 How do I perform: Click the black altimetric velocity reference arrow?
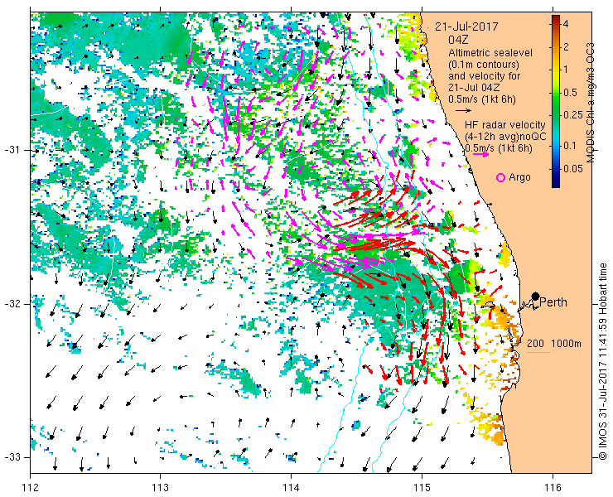coord(464,111)
